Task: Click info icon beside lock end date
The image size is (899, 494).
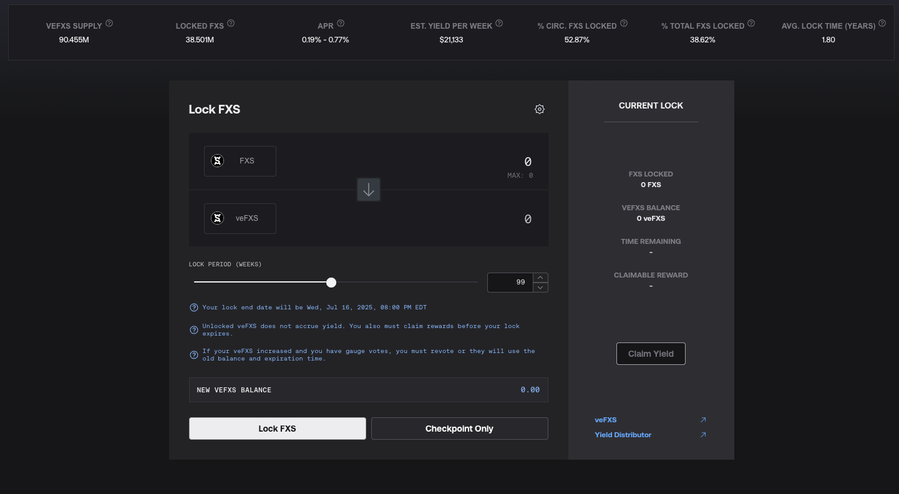Action: (x=194, y=308)
